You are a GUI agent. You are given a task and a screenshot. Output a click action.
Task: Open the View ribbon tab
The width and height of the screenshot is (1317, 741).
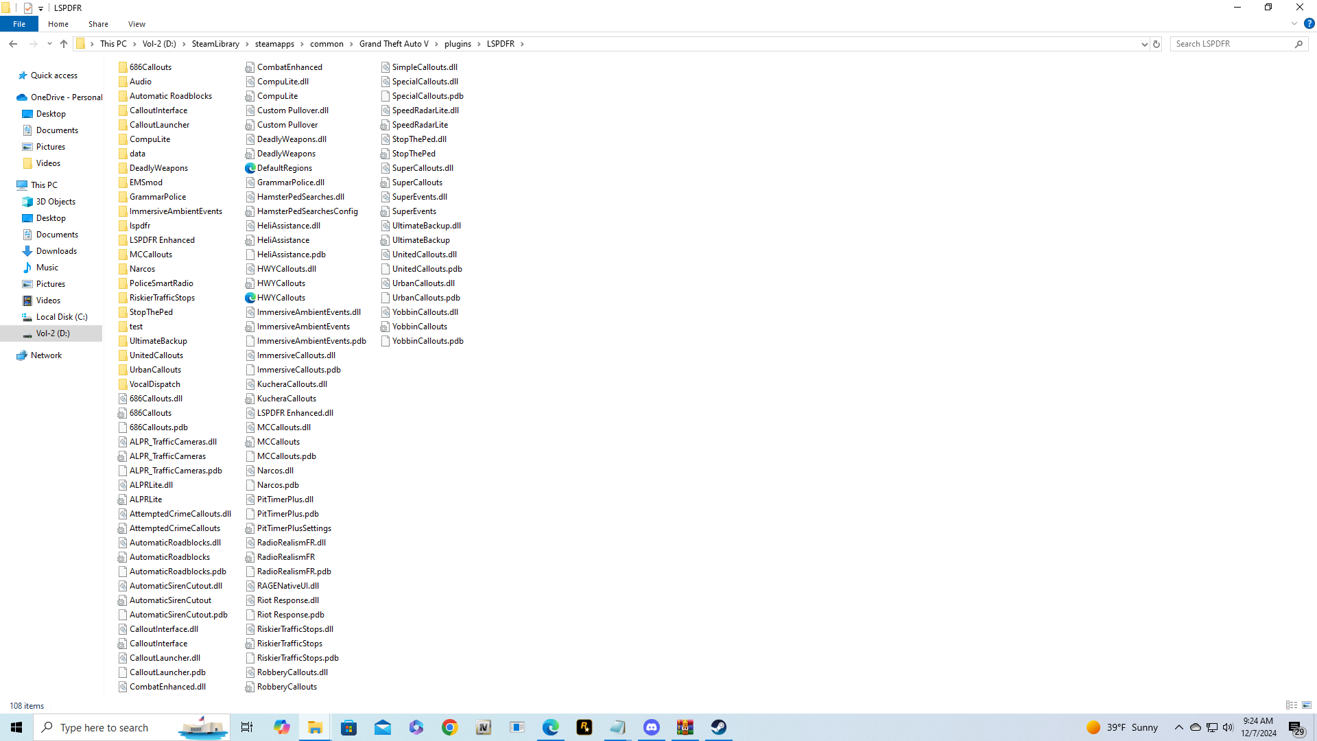(137, 24)
